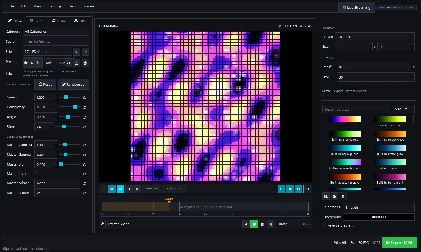Go to the previous keyframe in the keyframe row
Viewport: 421px width, 252px height.
tap(246, 224)
